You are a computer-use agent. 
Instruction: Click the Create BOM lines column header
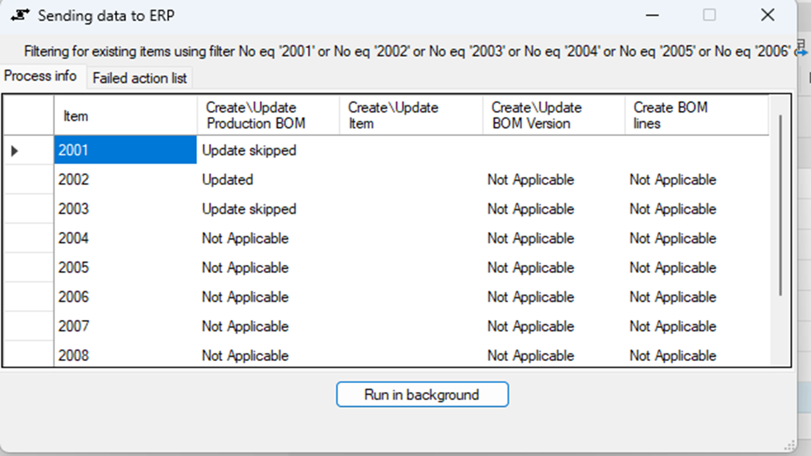[x=696, y=116]
